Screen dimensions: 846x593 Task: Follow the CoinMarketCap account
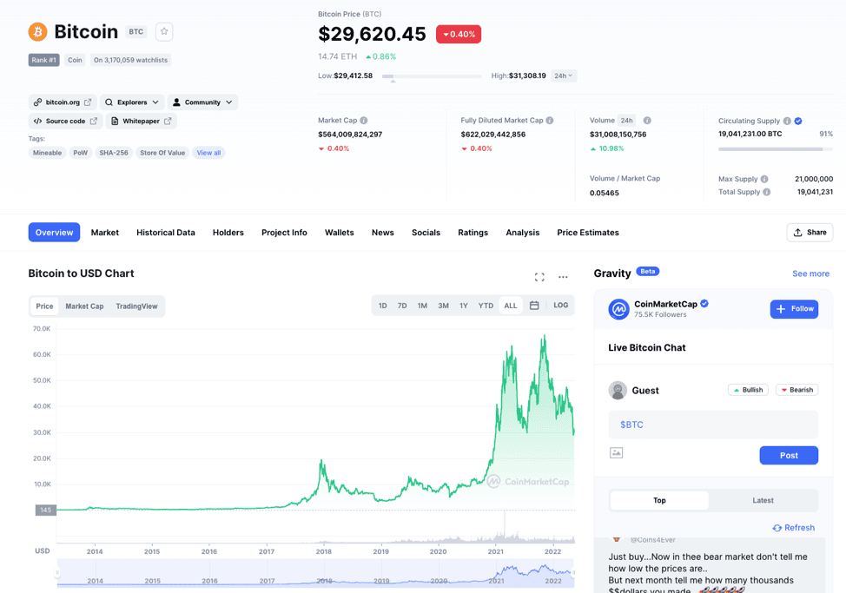[x=794, y=309]
